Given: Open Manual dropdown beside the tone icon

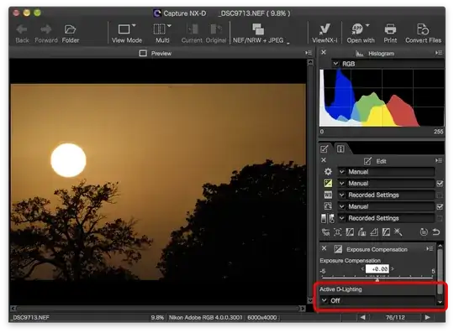Looking at the screenshot, I should pos(386,206).
